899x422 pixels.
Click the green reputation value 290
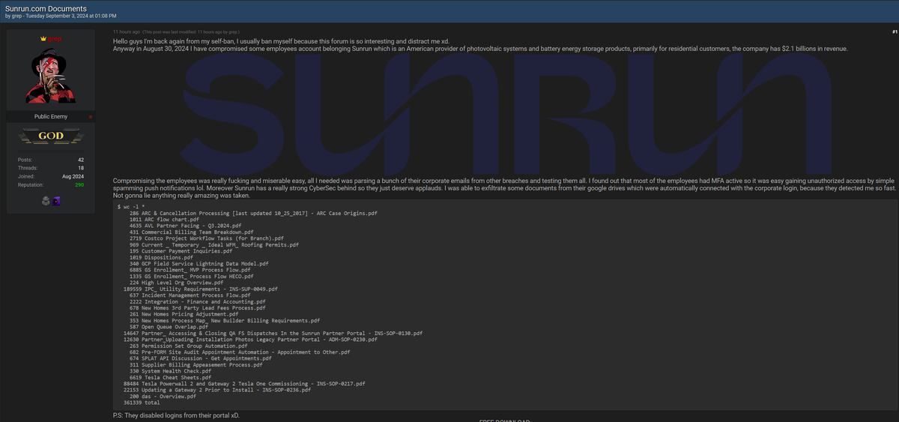point(79,184)
